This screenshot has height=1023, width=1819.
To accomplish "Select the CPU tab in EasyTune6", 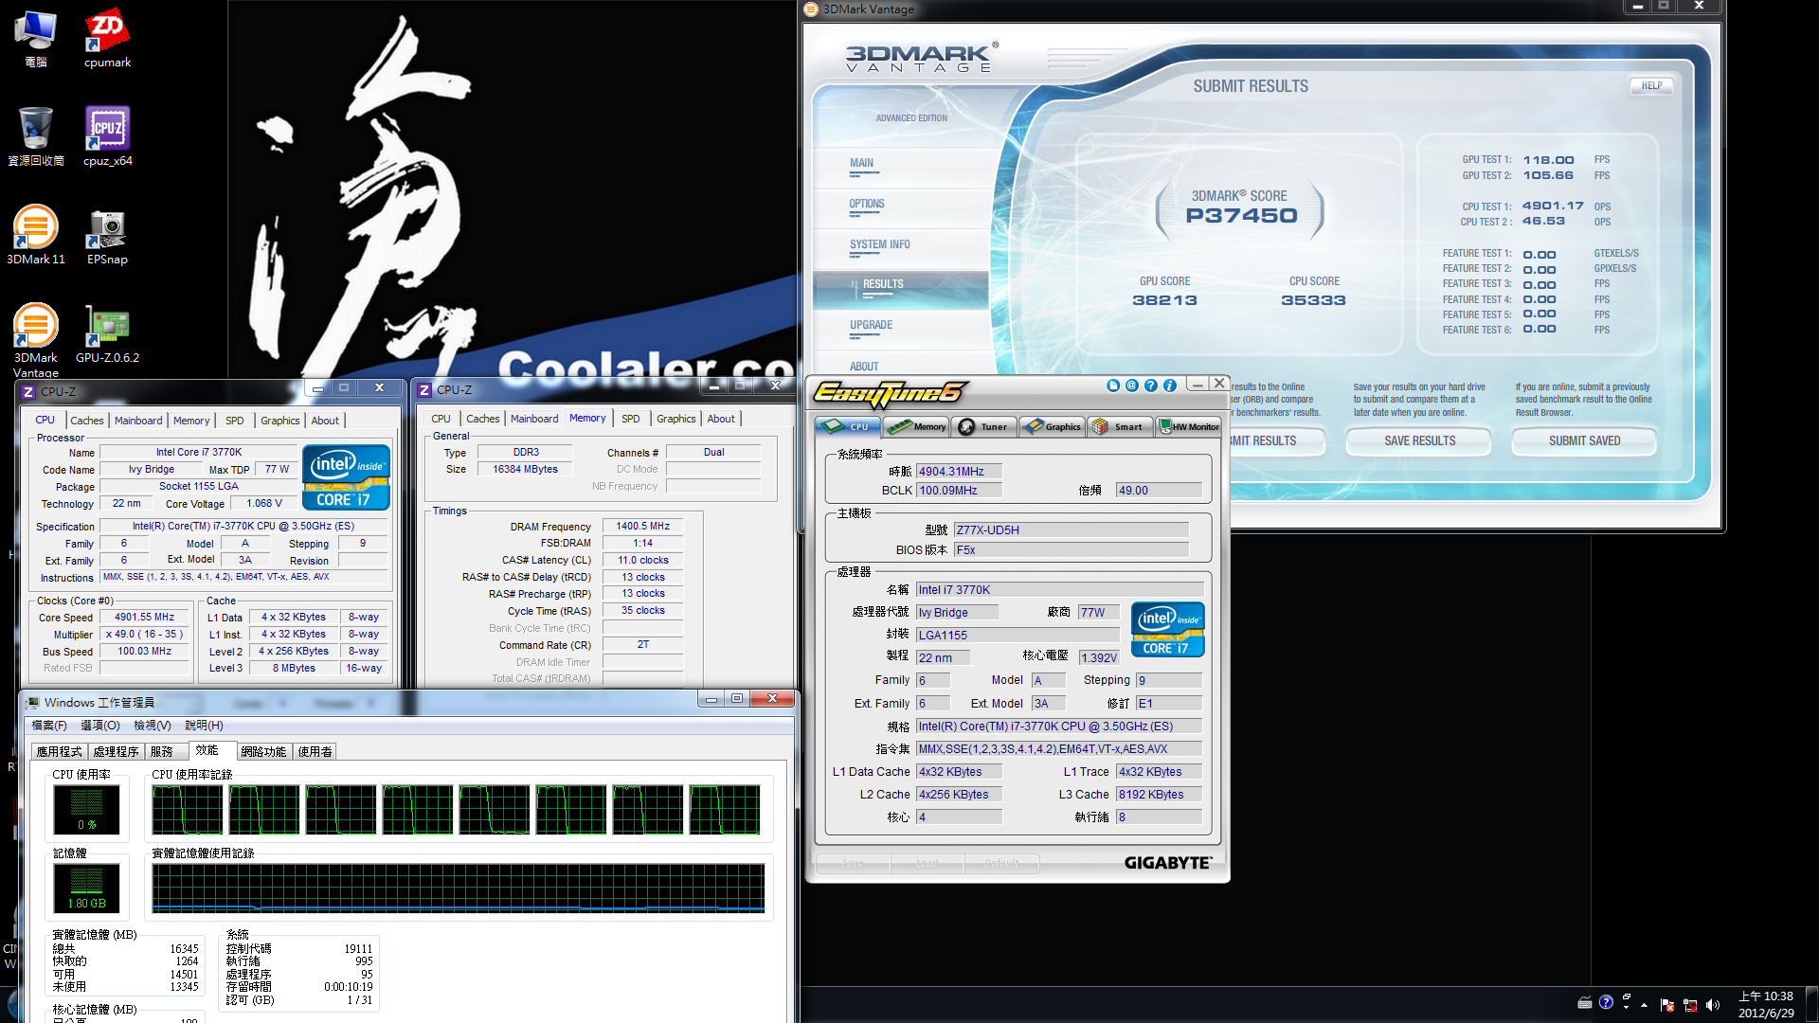I will pyautogui.click(x=848, y=426).
